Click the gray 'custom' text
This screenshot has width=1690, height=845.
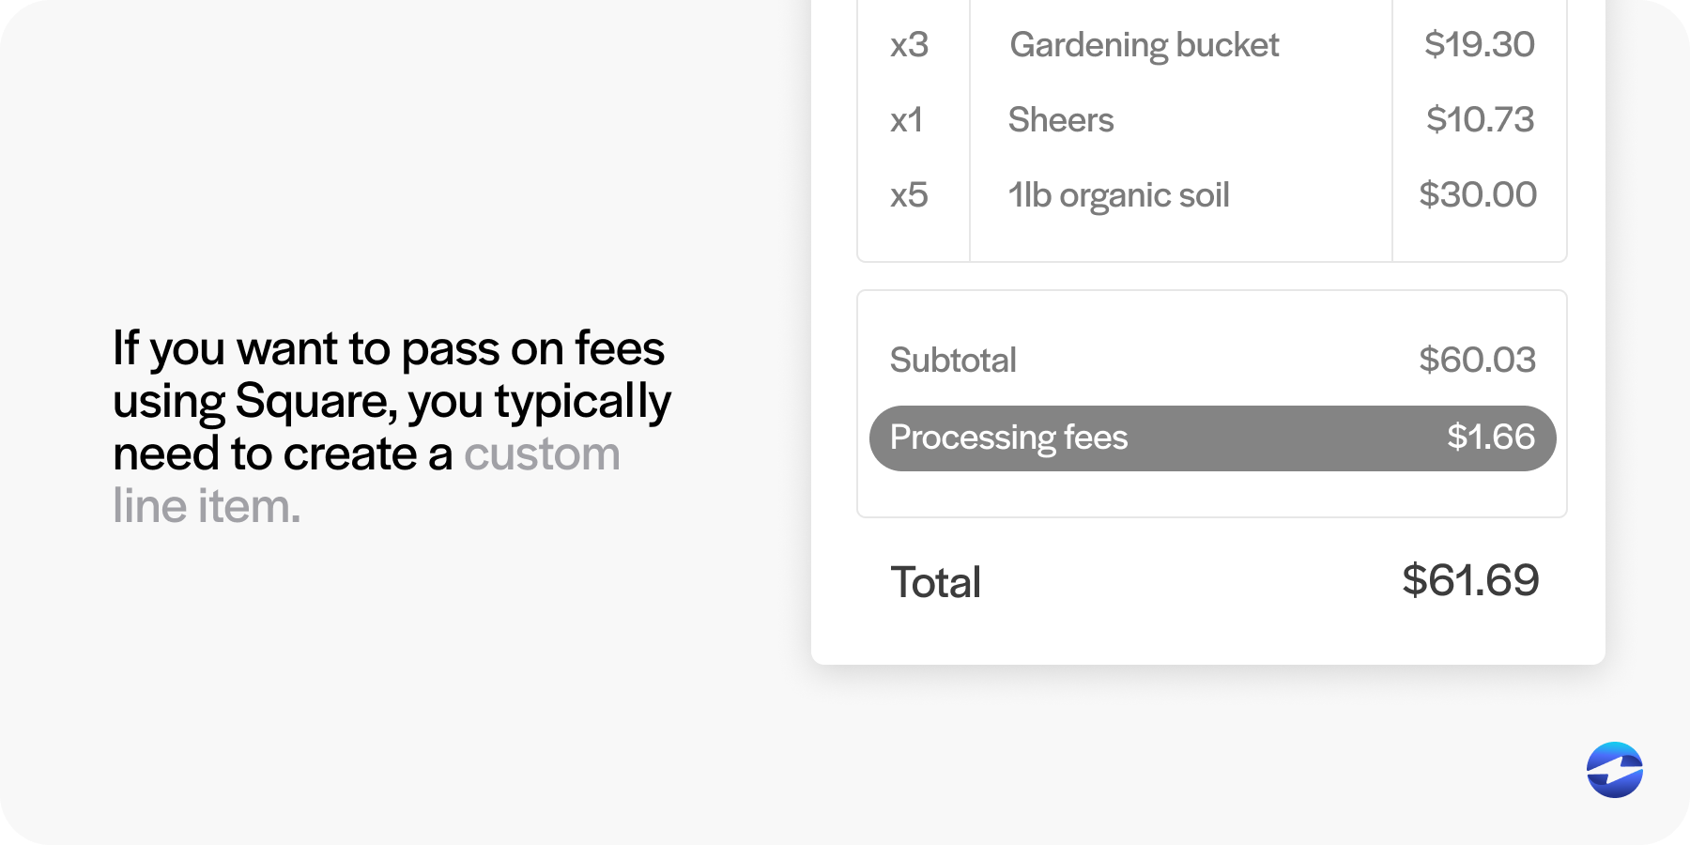[x=542, y=454]
